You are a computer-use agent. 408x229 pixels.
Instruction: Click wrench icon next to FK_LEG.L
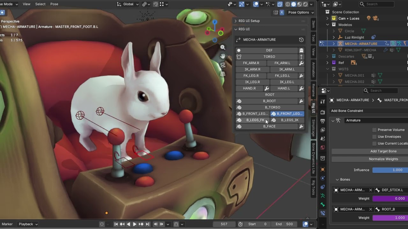(301, 76)
